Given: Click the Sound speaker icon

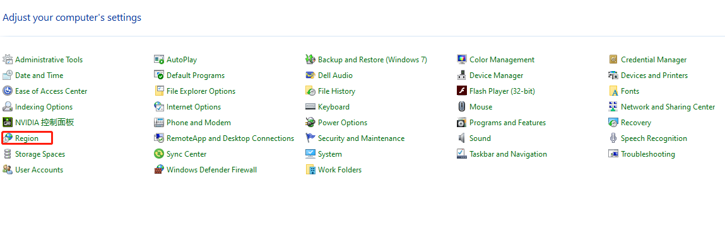Looking at the screenshot, I should [462, 138].
